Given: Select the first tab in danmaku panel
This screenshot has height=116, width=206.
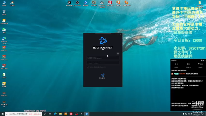Looking at the screenshot, I should click(176, 67).
